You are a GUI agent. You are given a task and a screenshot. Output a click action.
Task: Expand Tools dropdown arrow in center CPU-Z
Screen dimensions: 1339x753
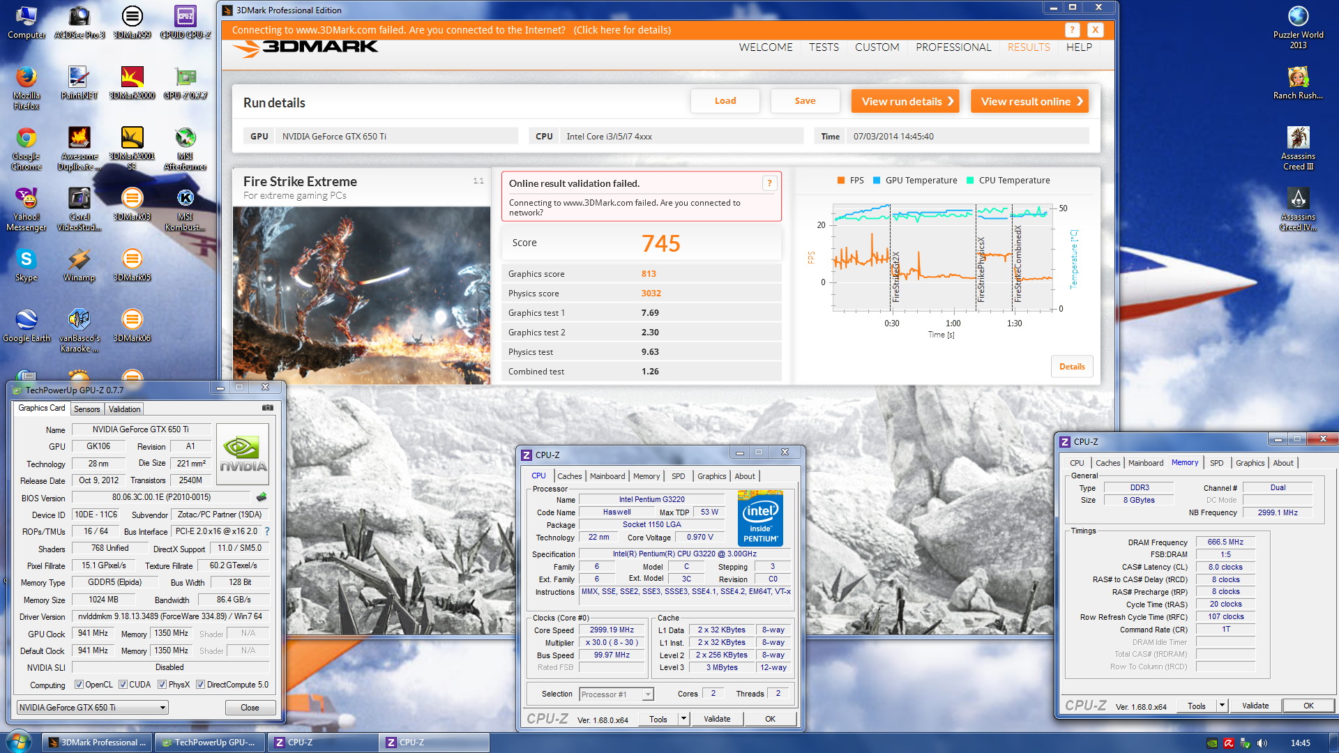(683, 719)
